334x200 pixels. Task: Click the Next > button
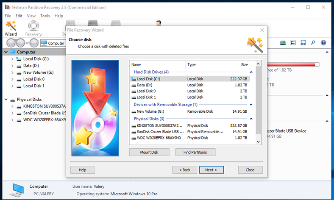point(212,170)
